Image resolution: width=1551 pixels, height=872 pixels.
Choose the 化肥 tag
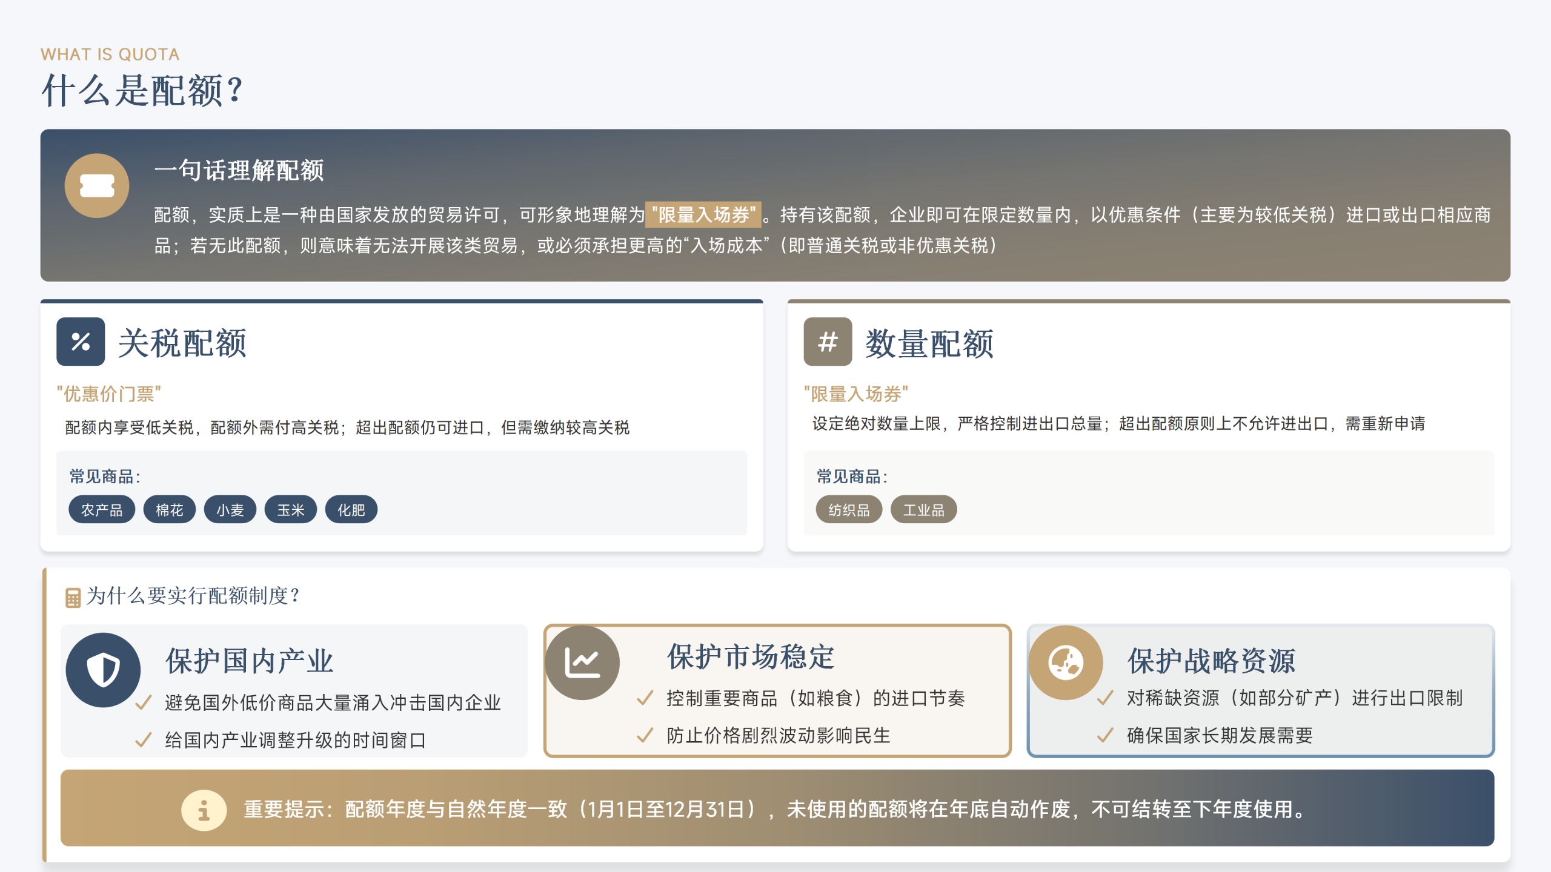351,510
